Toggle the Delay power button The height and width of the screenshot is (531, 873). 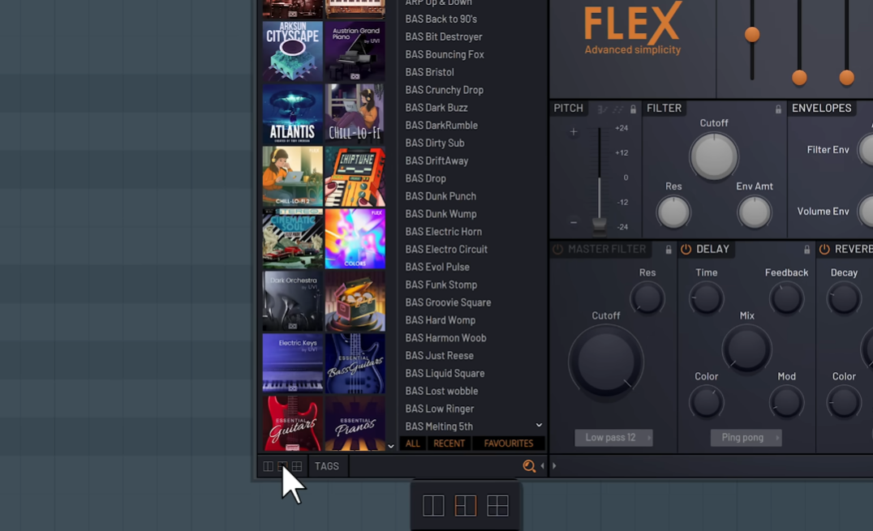click(x=686, y=250)
